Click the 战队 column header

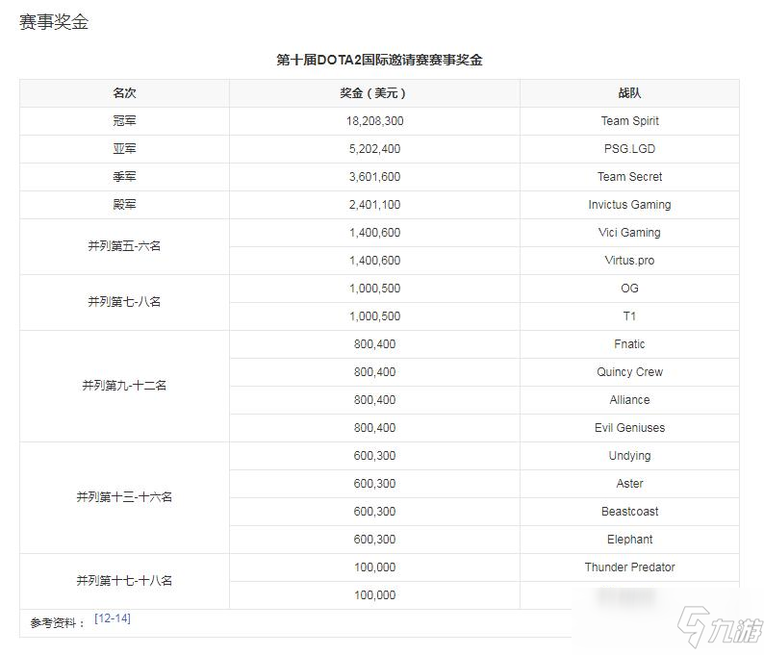pos(629,92)
